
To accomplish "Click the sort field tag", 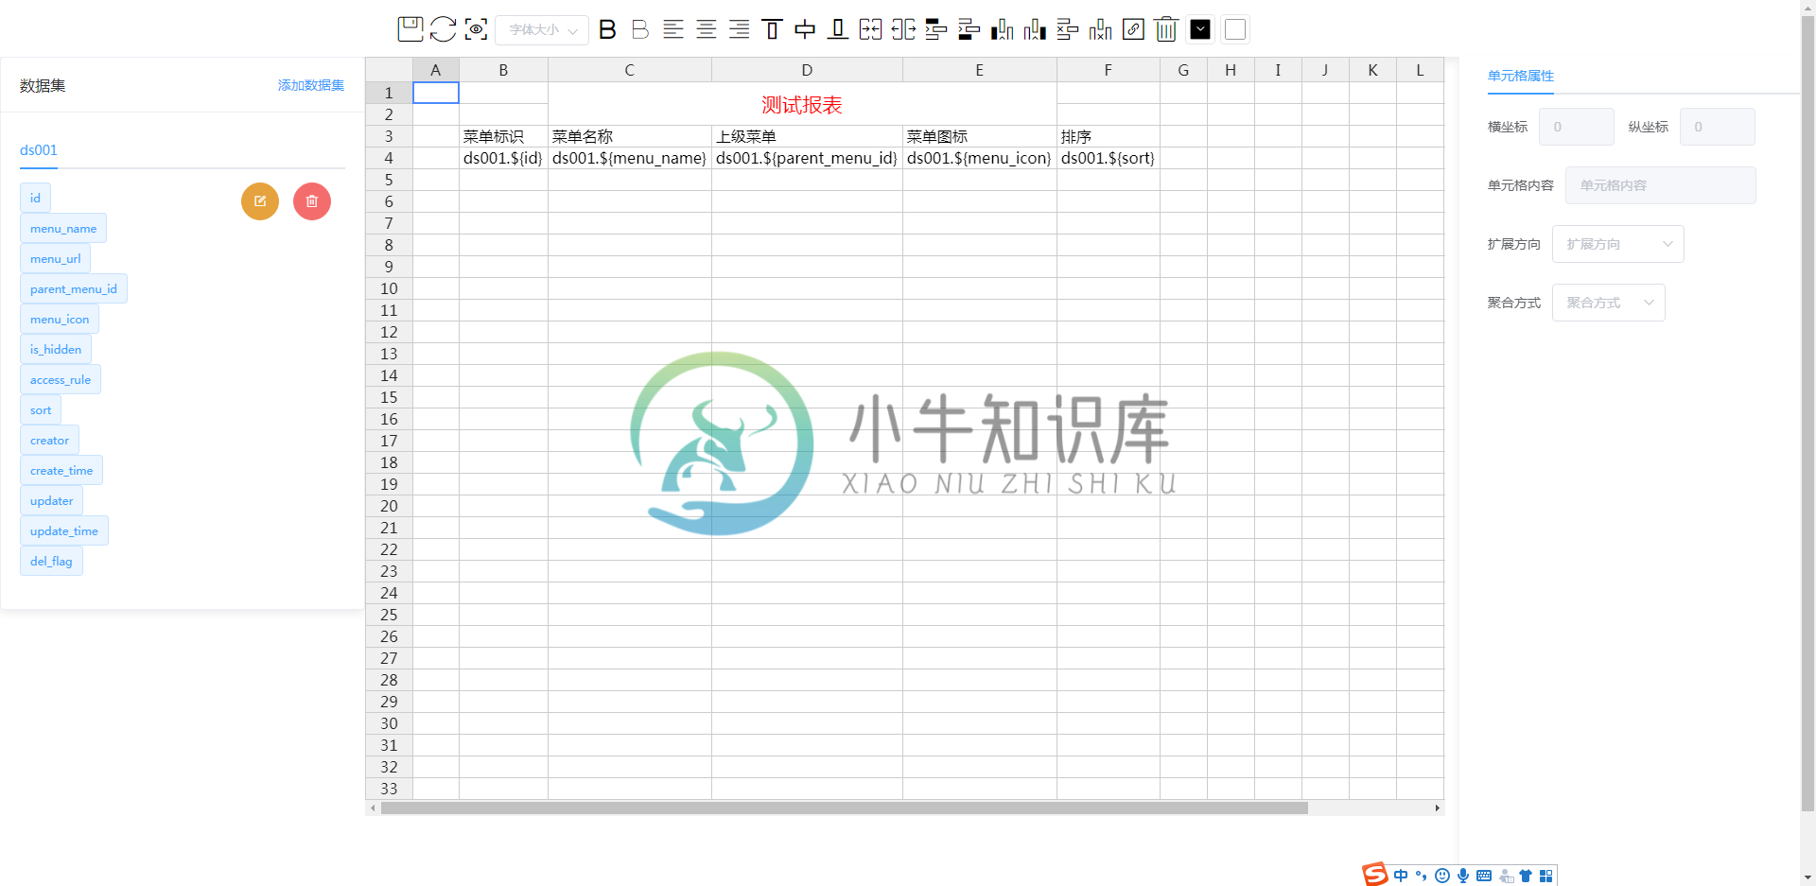I will tap(41, 409).
